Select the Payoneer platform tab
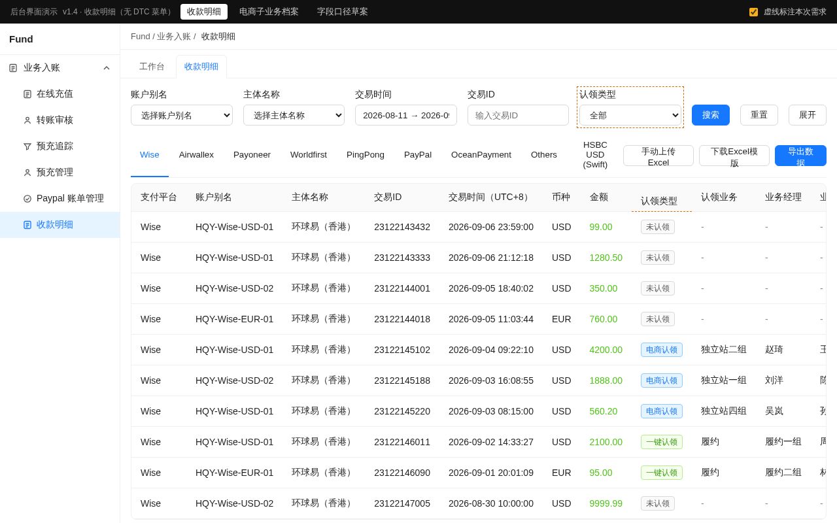837x523 pixels. (252, 155)
